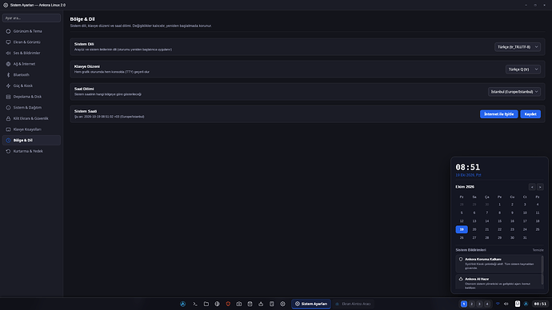Open Sistem & Dağıtım settings
This screenshot has width=552, height=310.
(x=31, y=108)
